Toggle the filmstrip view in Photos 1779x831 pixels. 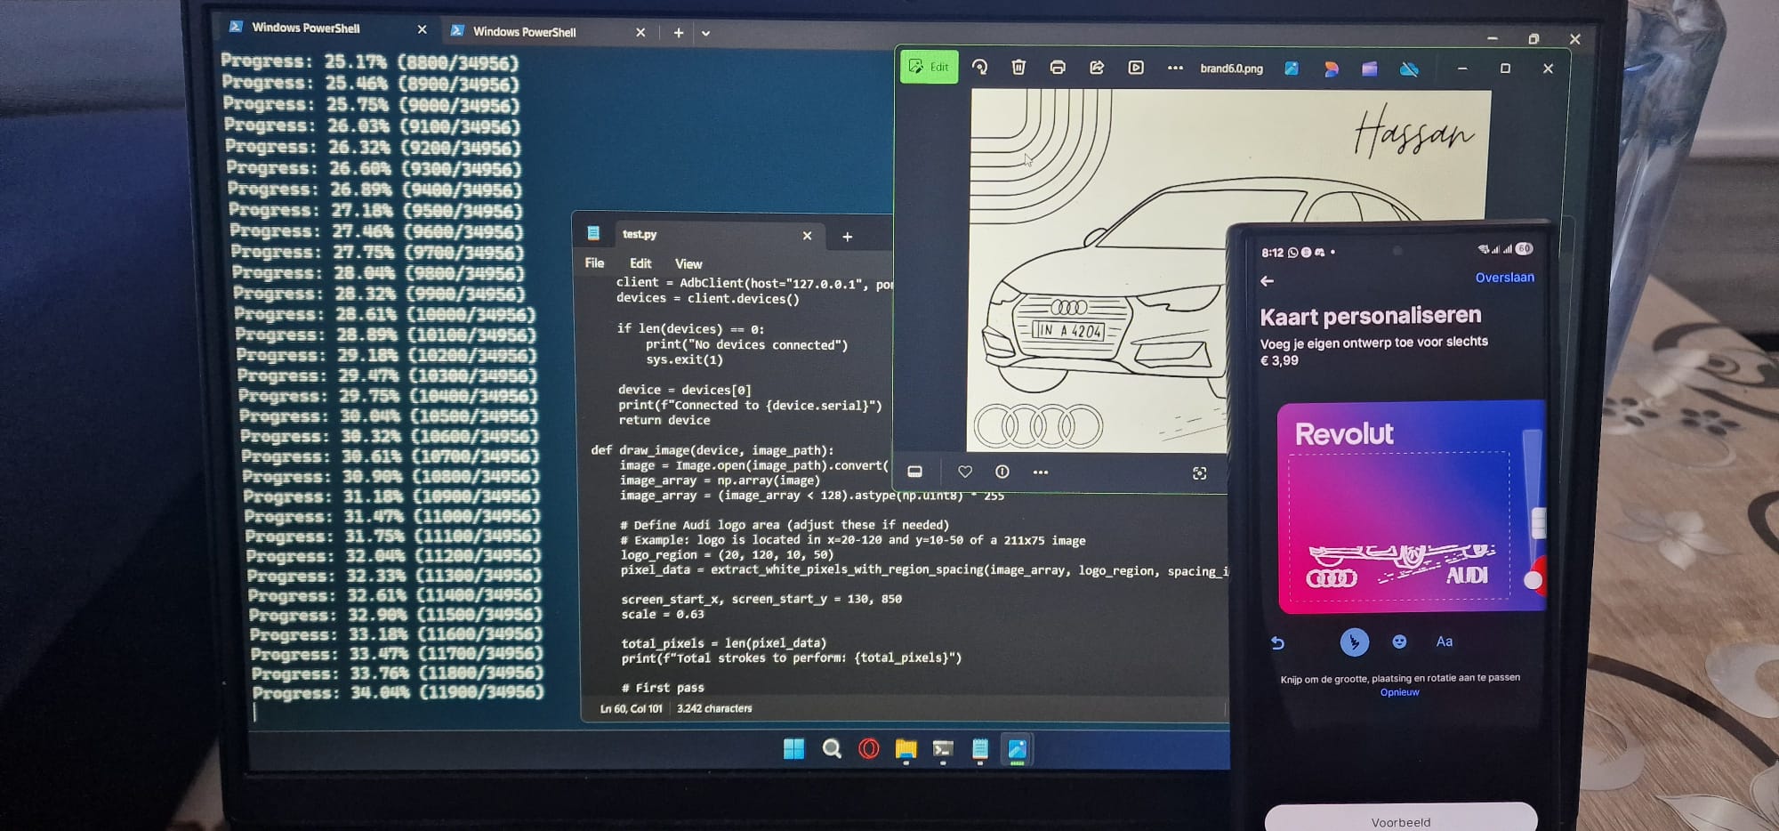pos(914,472)
